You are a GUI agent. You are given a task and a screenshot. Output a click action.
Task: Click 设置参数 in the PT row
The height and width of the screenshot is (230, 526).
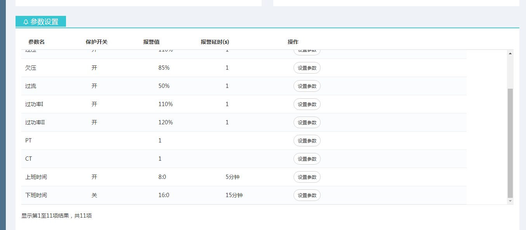click(x=307, y=141)
